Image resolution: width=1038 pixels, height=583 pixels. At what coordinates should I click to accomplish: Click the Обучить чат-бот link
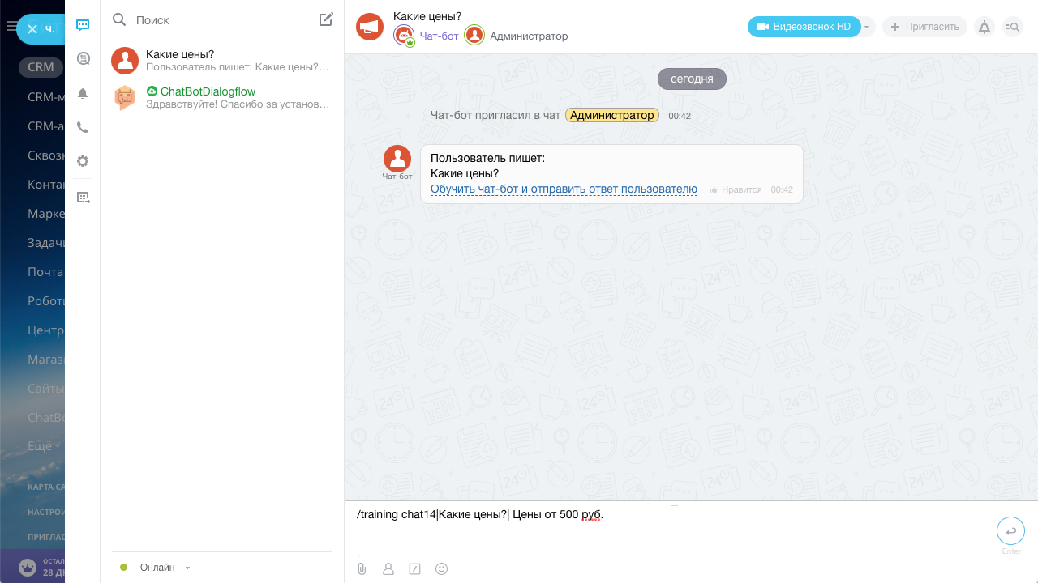pyautogui.click(x=564, y=189)
